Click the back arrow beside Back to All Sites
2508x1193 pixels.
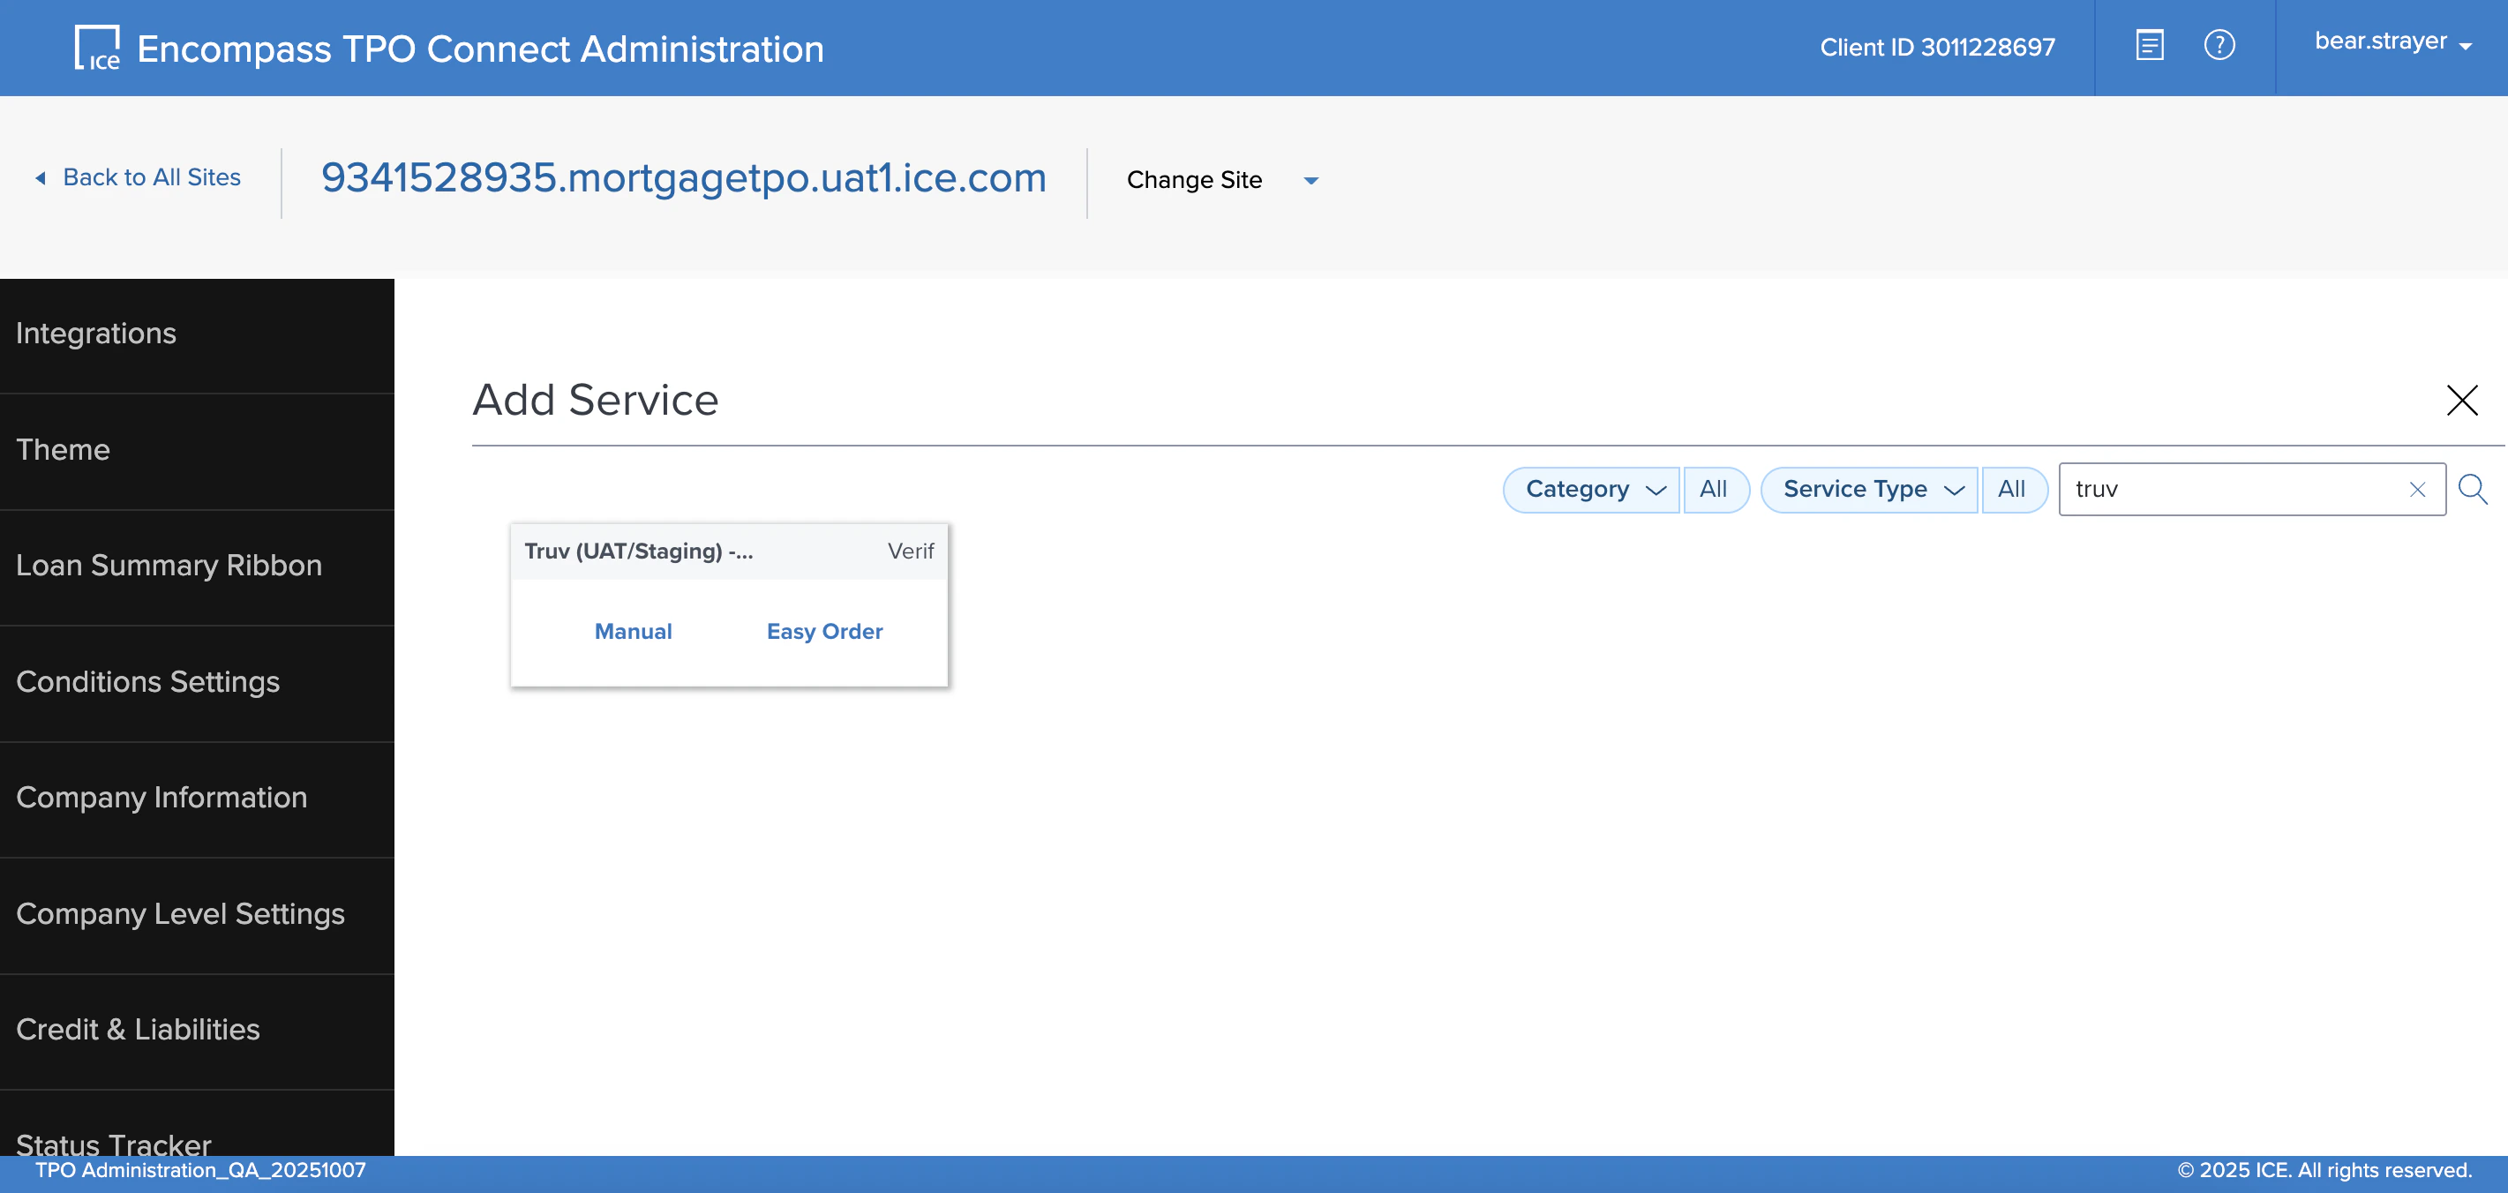pyautogui.click(x=41, y=177)
